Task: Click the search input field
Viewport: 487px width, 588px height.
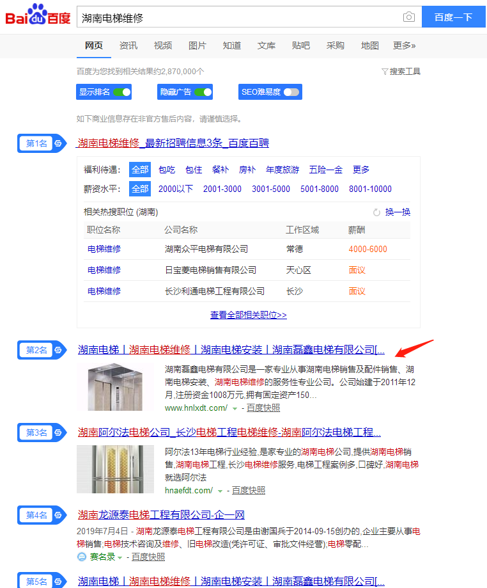Action: 240,17
